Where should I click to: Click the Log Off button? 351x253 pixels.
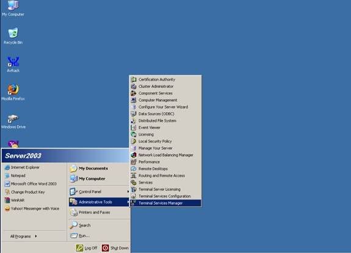pyautogui.click(x=87, y=248)
